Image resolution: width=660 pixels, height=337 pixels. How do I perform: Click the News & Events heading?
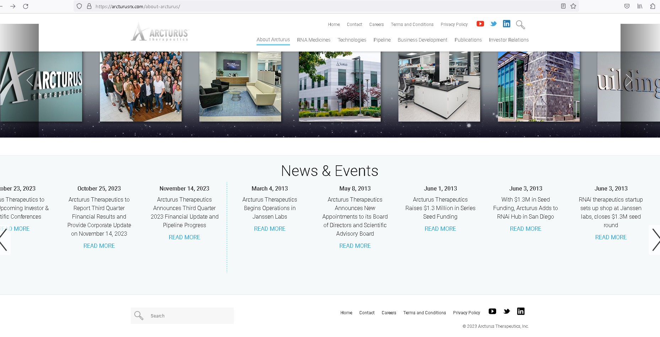(x=330, y=171)
